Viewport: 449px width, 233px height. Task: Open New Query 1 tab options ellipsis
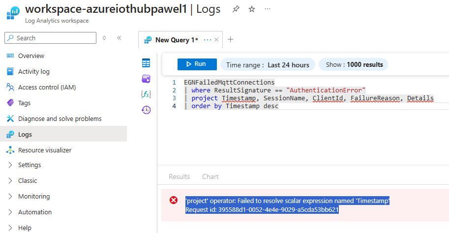pyautogui.click(x=208, y=40)
